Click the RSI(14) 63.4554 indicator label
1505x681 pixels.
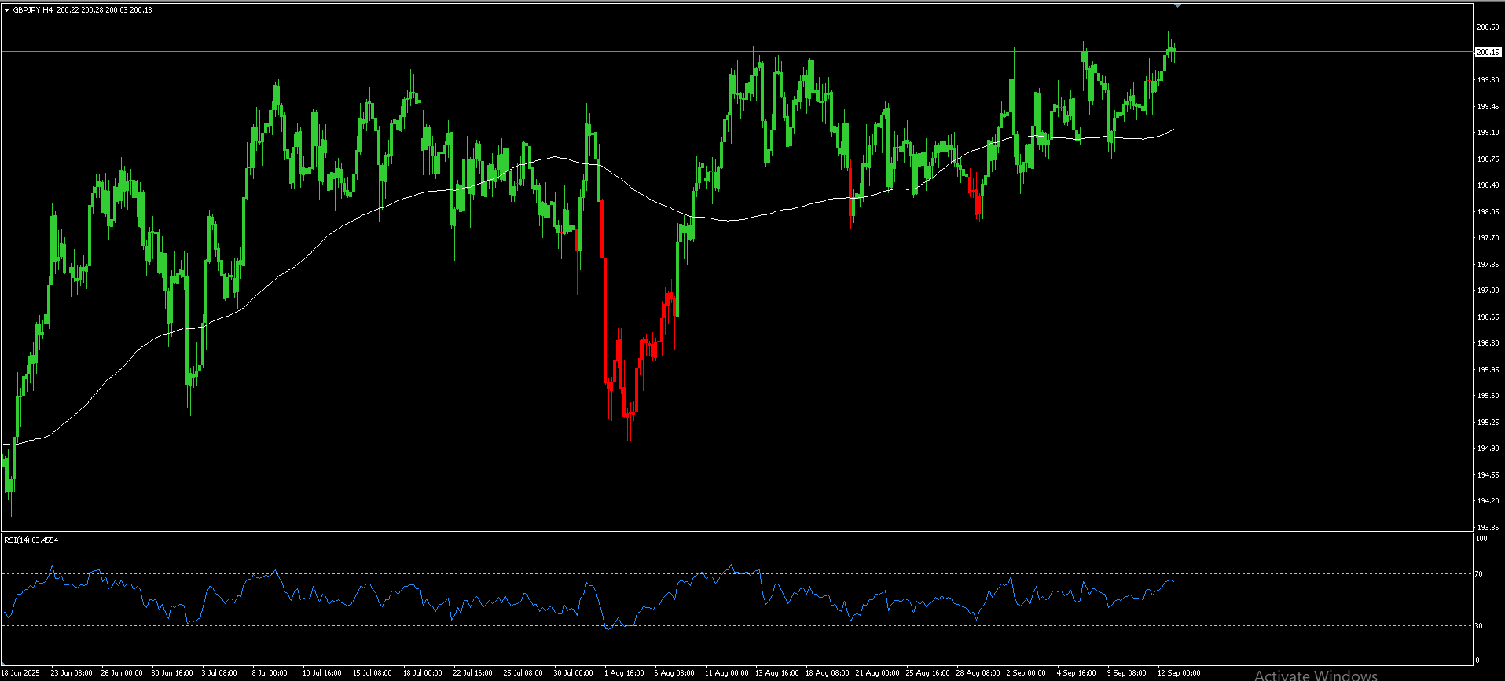tap(31, 540)
